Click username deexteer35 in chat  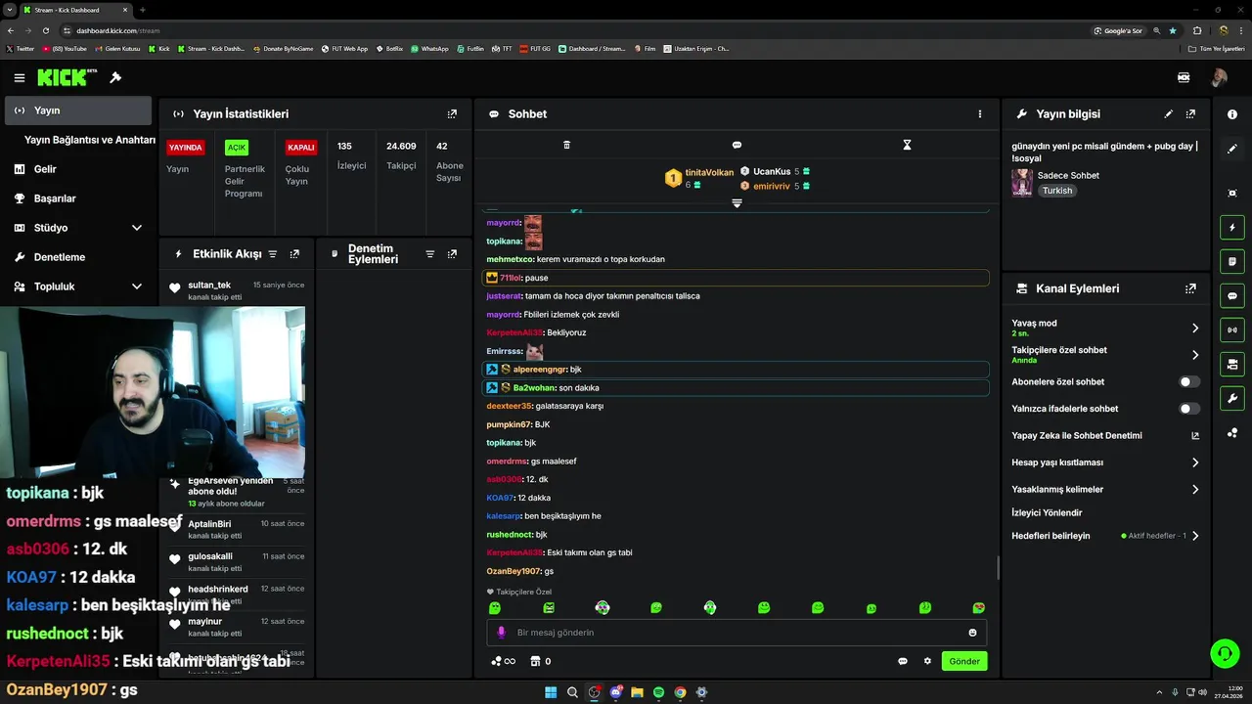click(x=509, y=406)
